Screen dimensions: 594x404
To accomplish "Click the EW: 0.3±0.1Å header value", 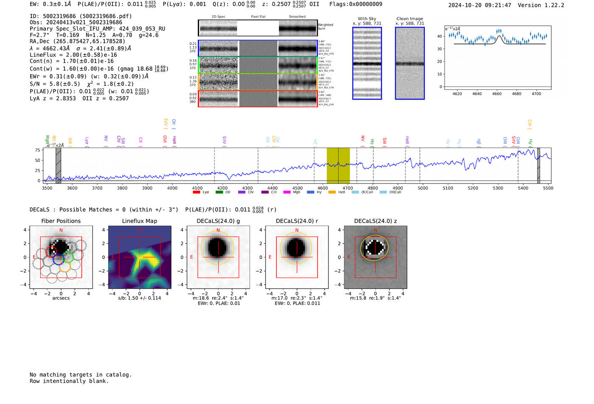I will (50, 4).
